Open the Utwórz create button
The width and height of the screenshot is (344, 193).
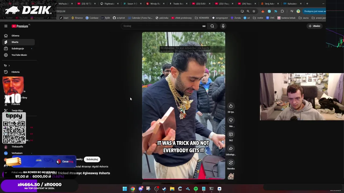(x=314, y=26)
